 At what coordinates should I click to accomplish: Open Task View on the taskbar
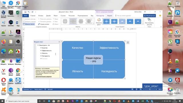click(44, 101)
